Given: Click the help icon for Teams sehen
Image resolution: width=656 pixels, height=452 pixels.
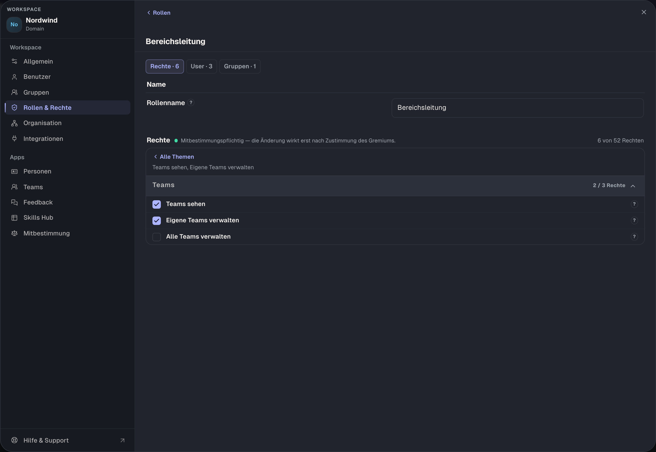Looking at the screenshot, I should (x=634, y=204).
